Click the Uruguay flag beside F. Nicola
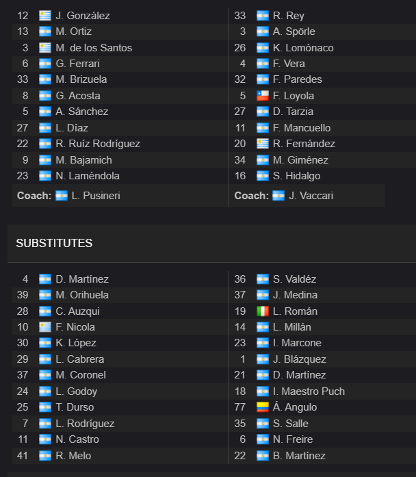Screen dimensions: 416x477 coord(45,327)
